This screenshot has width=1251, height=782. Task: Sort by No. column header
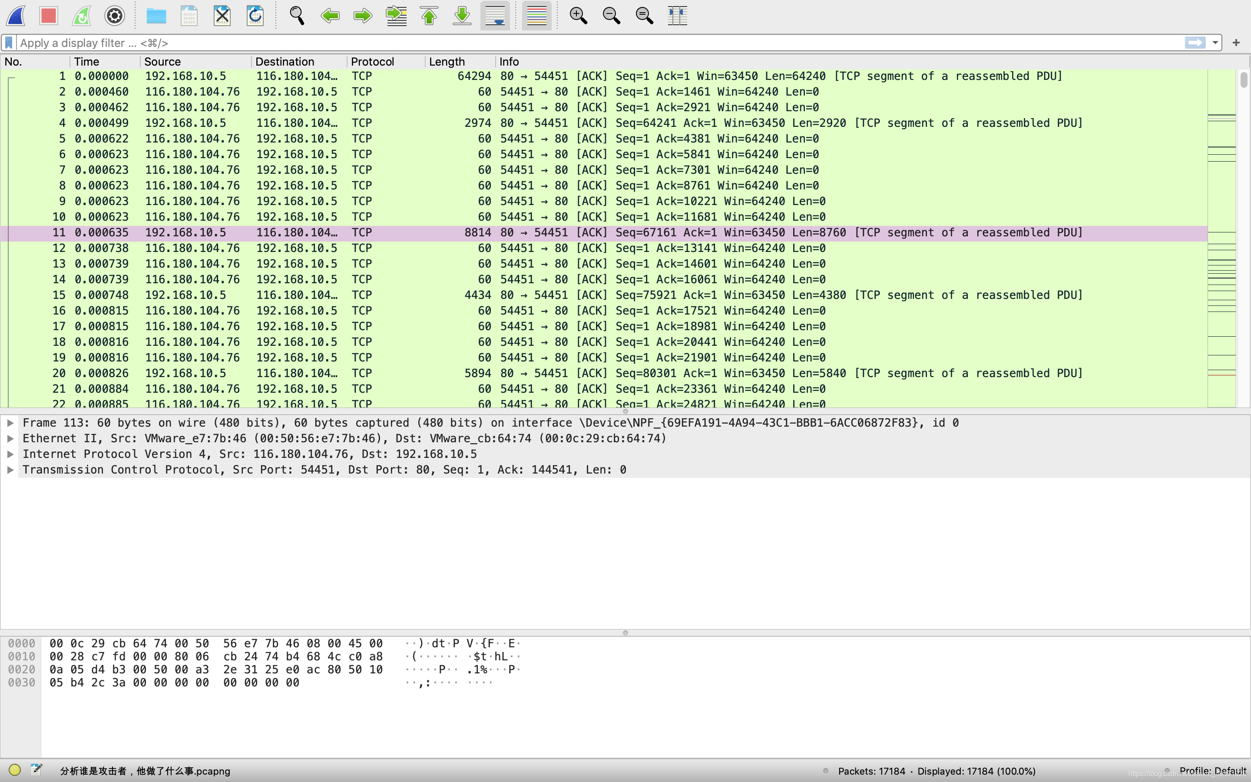tap(35, 62)
